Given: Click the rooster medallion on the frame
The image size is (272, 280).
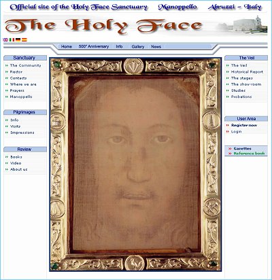Looking at the screenshot, I should tap(135, 263).
